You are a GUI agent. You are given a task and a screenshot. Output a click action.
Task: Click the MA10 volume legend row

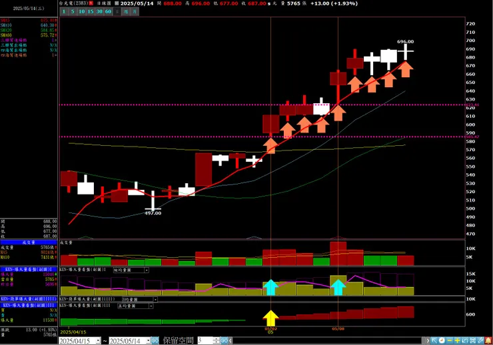point(29,257)
